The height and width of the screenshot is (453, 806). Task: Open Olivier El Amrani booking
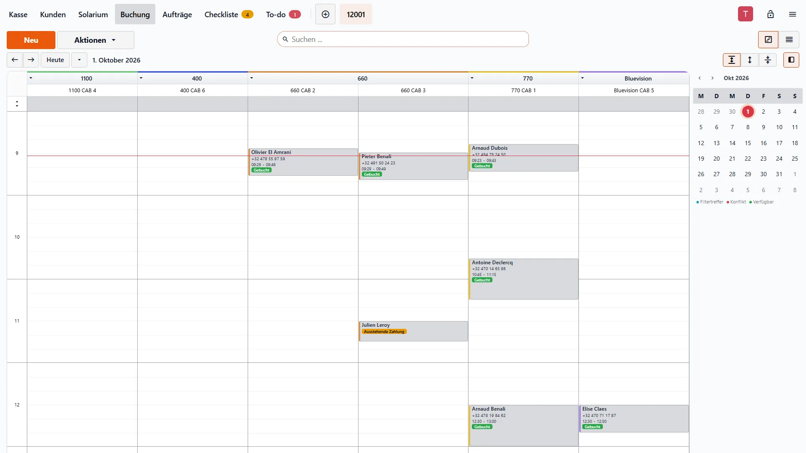(303, 162)
